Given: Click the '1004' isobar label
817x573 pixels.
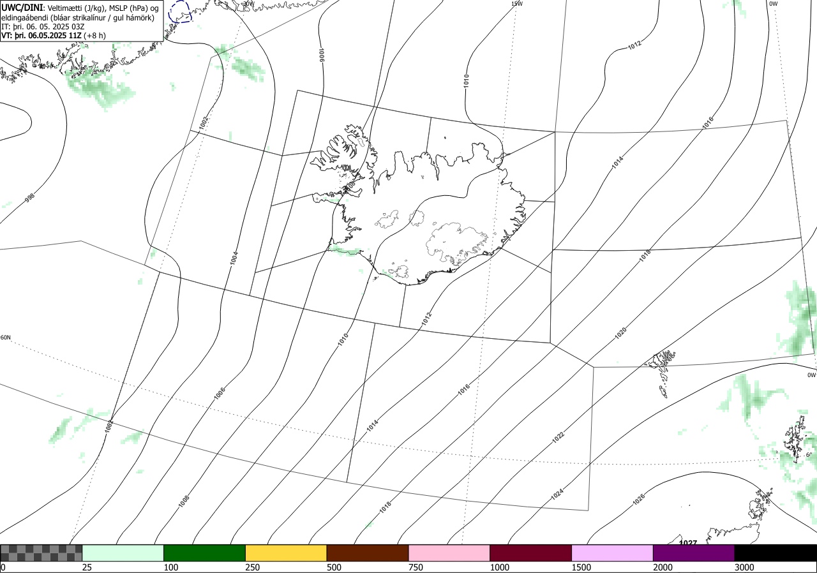Looking at the screenshot, I should pyautogui.click(x=235, y=258).
